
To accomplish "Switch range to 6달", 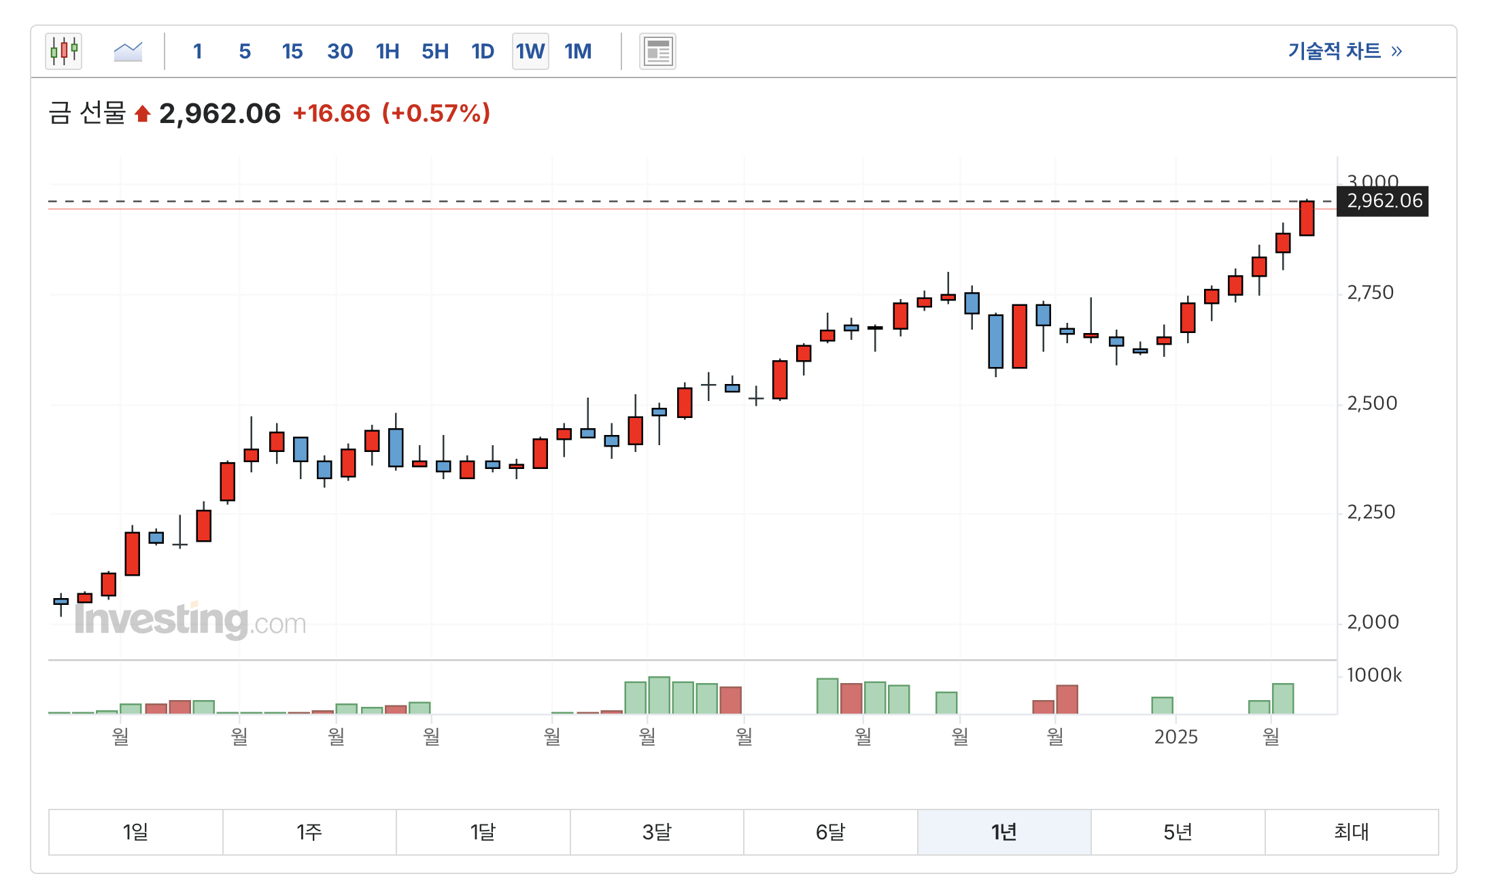I will [830, 831].
